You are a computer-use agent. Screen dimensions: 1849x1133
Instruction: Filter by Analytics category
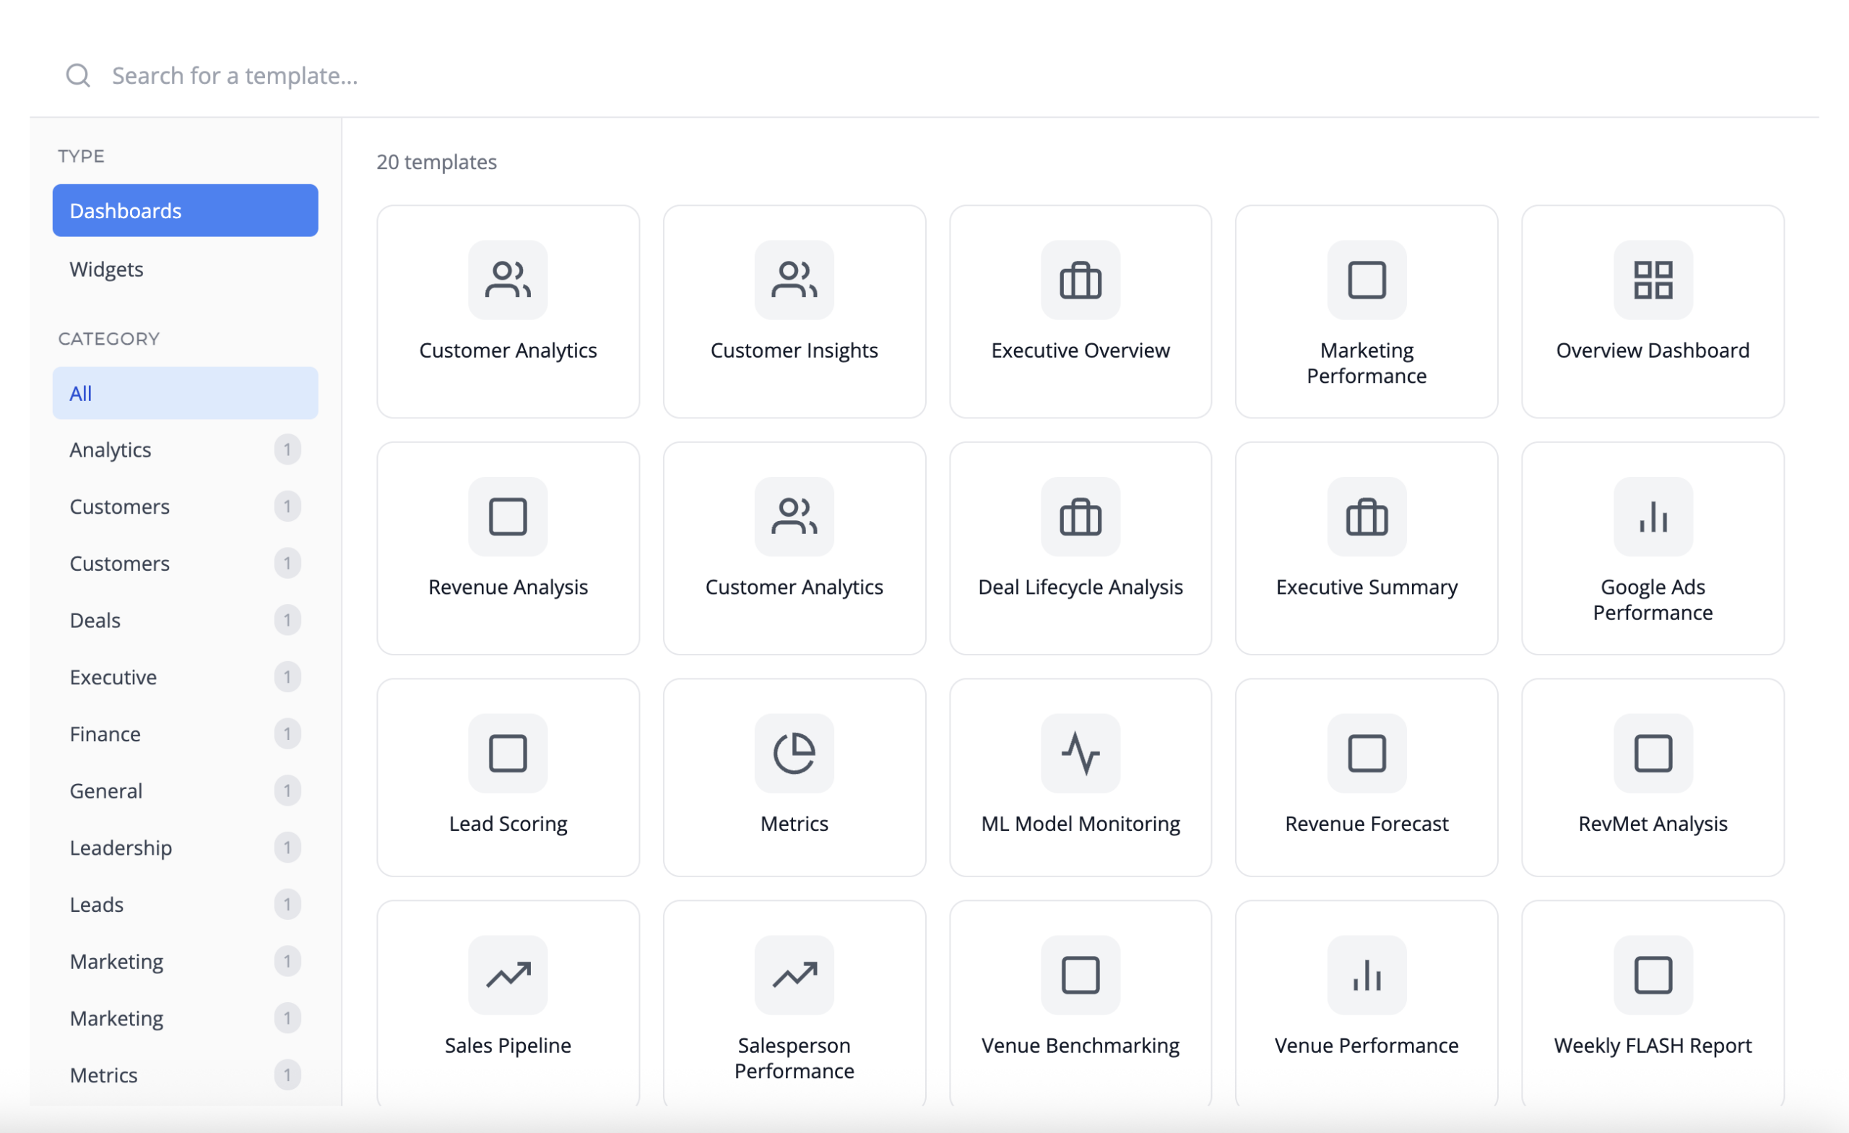tap(111, 449)
